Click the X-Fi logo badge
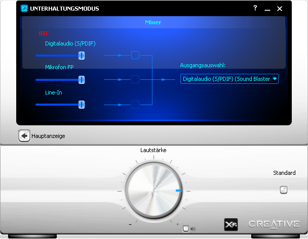Screen dimensions: 308x239 click(x=231, y=224)
